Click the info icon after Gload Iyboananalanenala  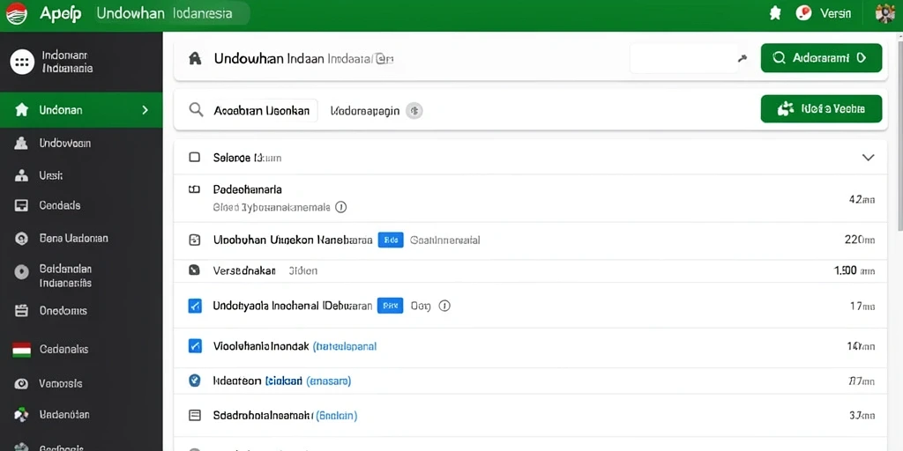341,207
